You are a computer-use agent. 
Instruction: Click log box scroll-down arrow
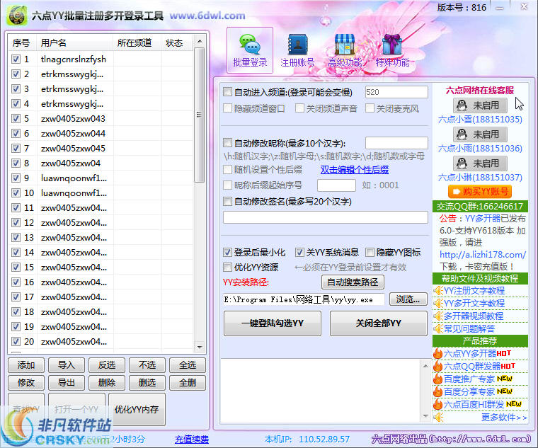click(425, 416)
